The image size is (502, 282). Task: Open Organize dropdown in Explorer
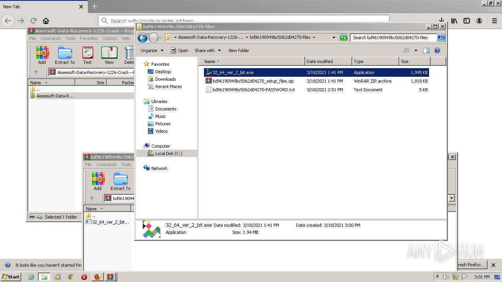152,51
